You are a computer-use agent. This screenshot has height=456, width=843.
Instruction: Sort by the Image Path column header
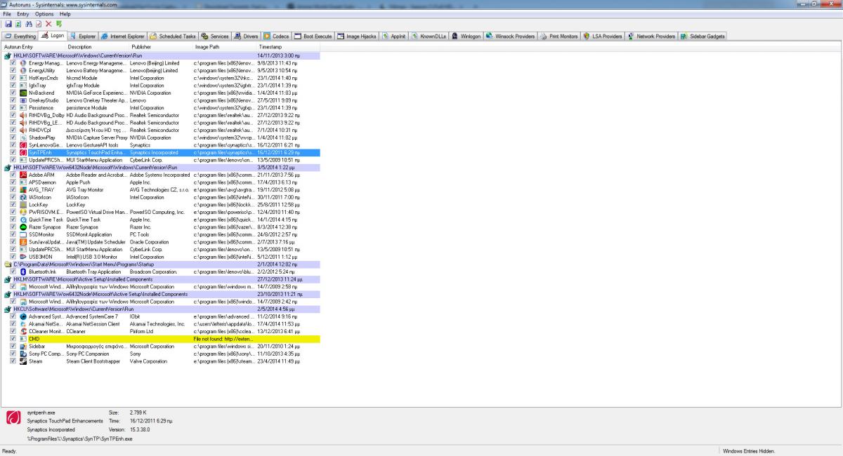[x=225, y=46]
